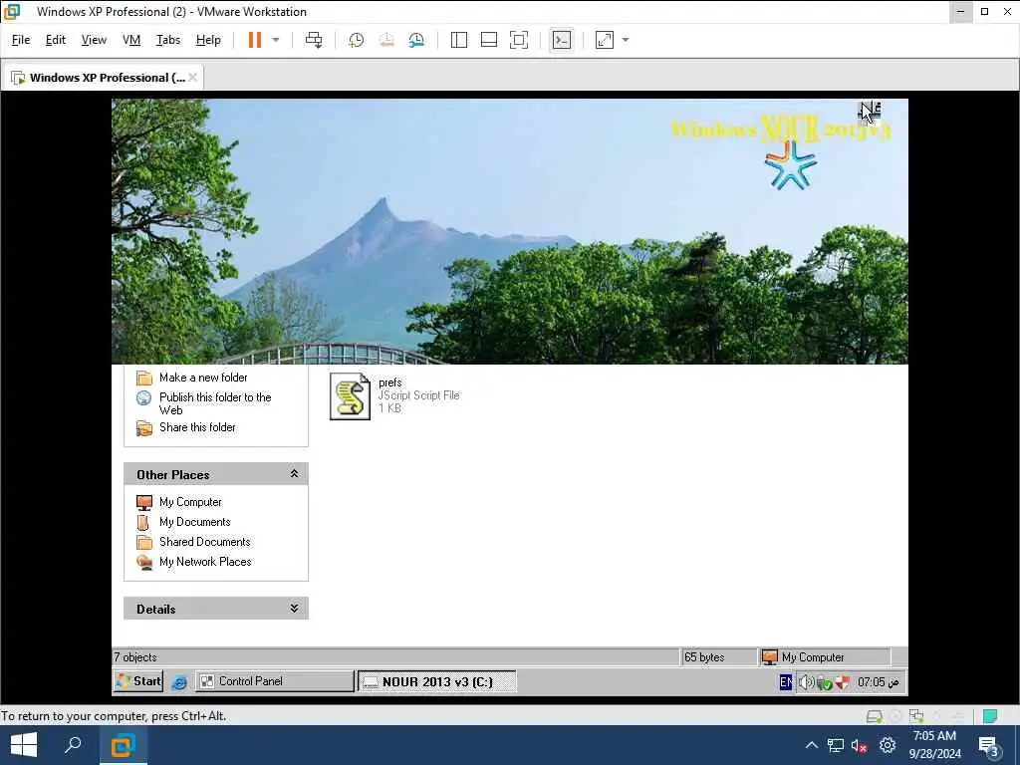Open the power options dropdown arrow next to pause
The width and height of the screenshot is (1020, 765).
(276, 40)
